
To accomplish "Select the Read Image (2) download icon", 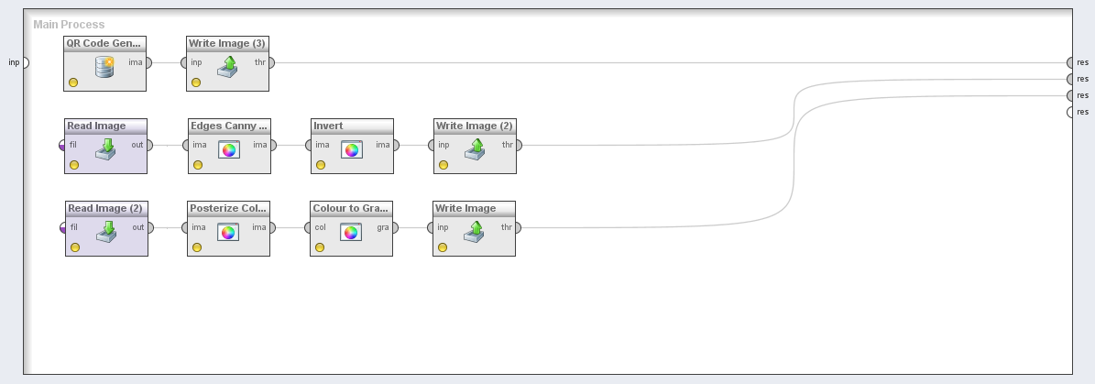I will 106,232.
